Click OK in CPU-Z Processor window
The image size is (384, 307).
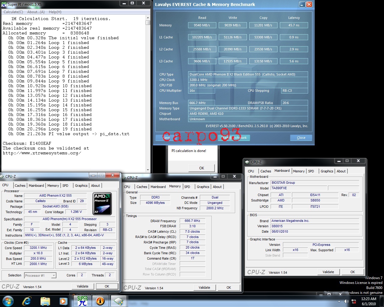[107, 286]
